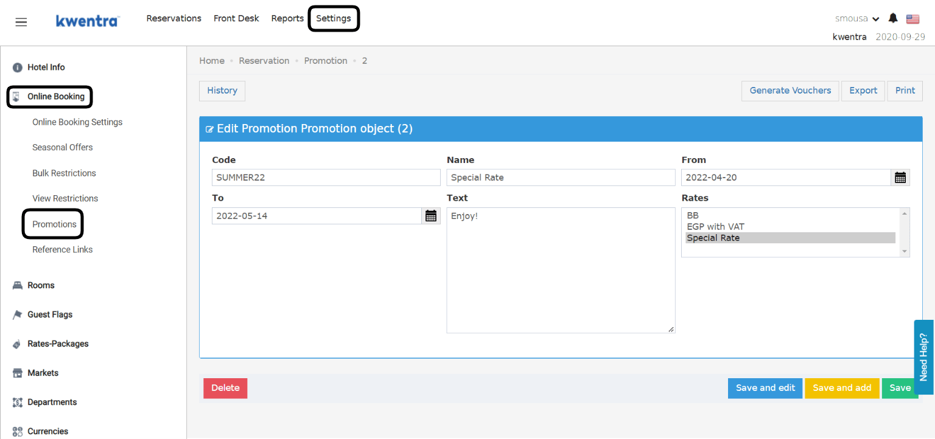Expand Guest Flags section
The height and width of the screenshot is (439, 935).
50,315
